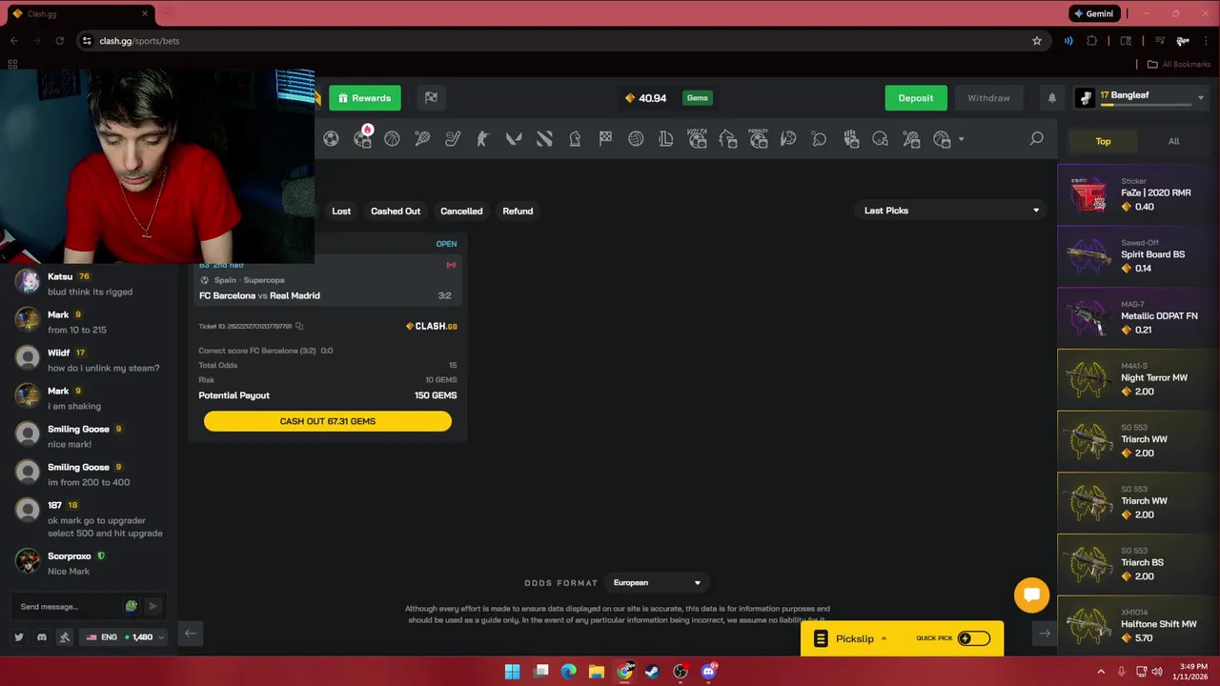The width and height of the screenshot is (1220, 686).
Task: Open the FaZe 2020 RMR sticker drop
Action: pyautogui.click(x=1138, y=195)
